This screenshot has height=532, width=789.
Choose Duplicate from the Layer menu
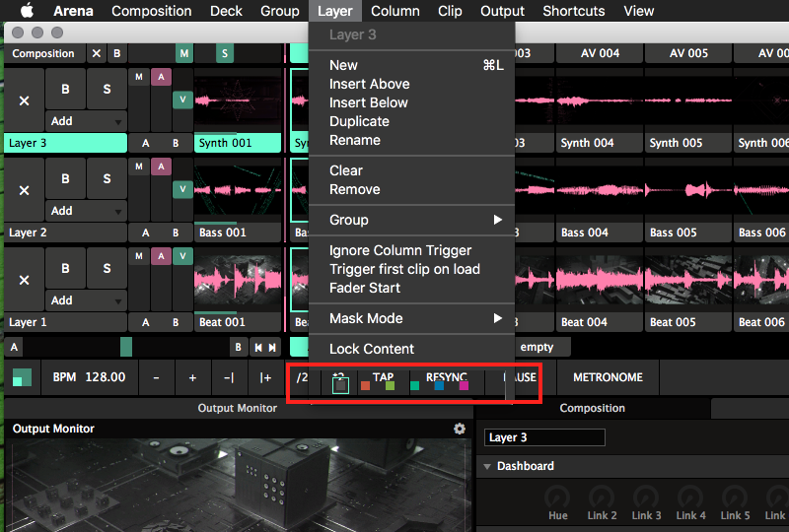pyautogui.click(x=359, y=121)
